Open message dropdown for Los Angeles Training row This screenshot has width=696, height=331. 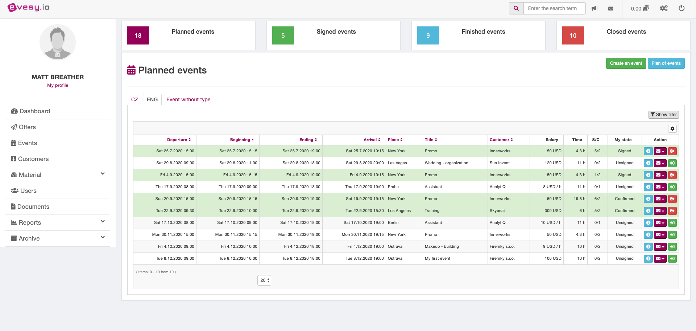(x=660, y=211)
